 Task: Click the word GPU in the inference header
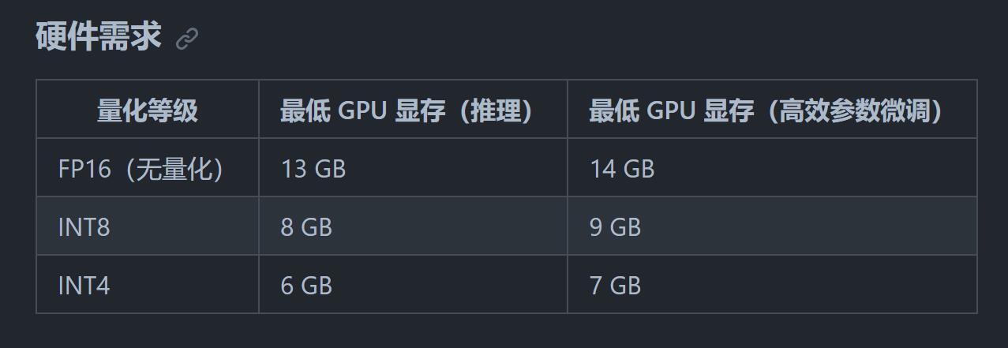coord(362,111)
